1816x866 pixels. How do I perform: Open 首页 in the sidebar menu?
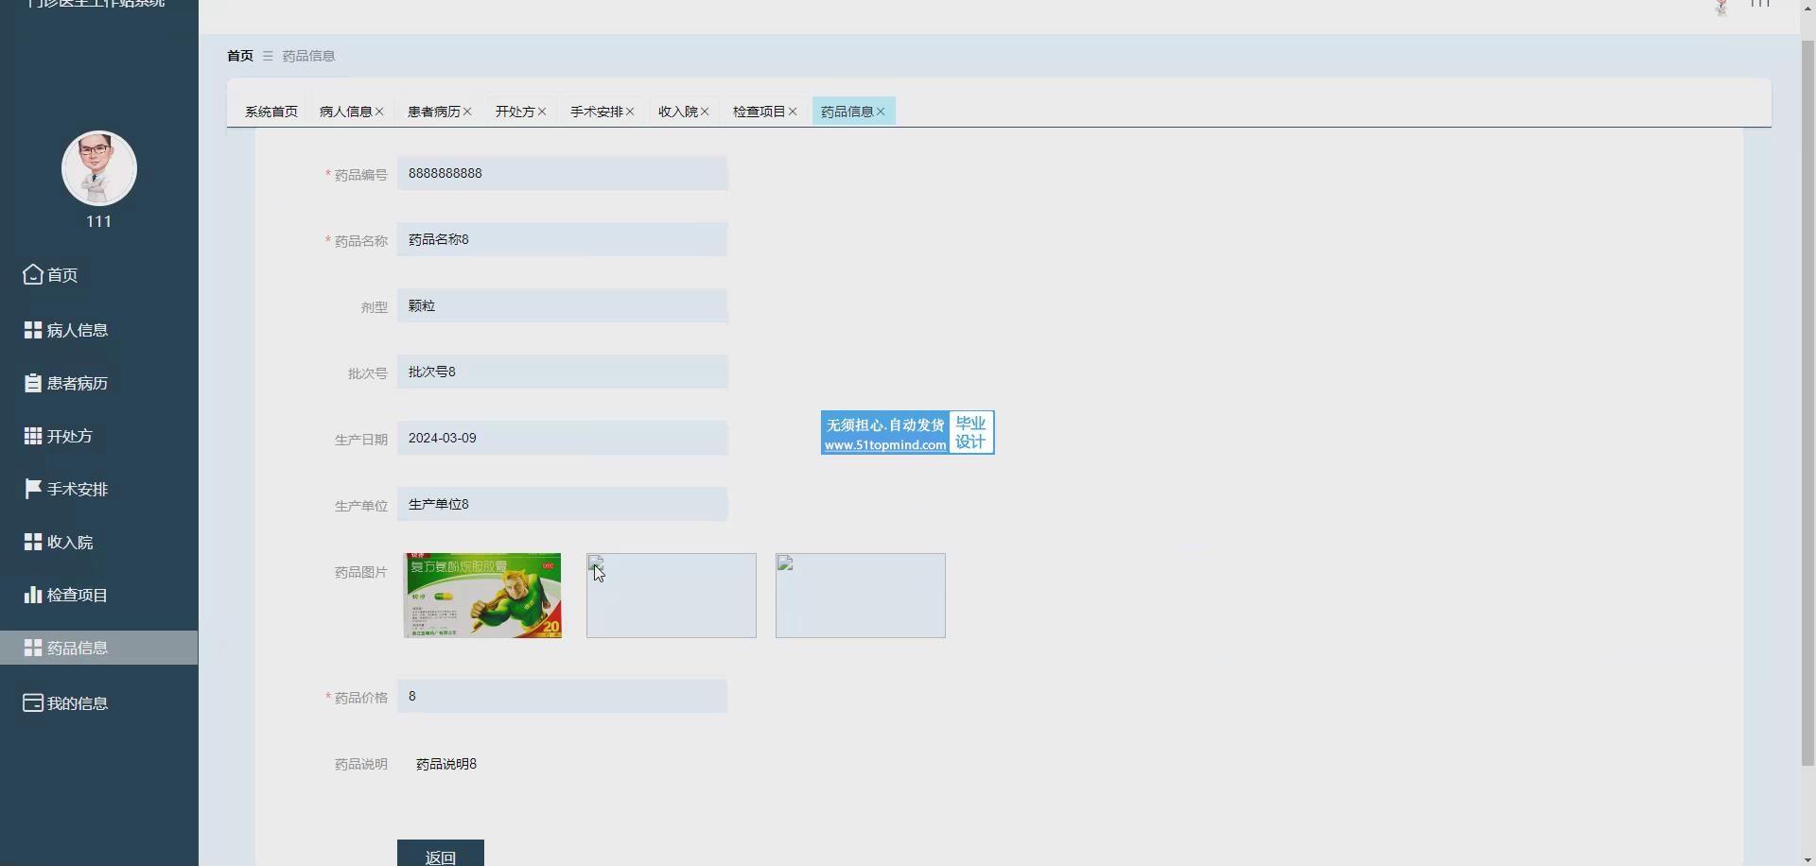click(x=99, y=275)
